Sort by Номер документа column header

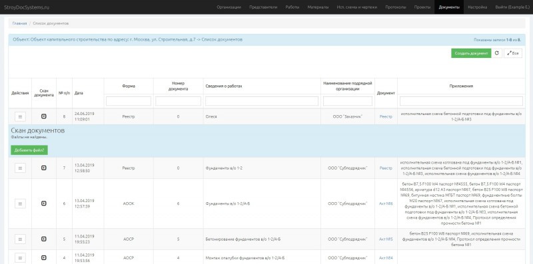[178, 86]
